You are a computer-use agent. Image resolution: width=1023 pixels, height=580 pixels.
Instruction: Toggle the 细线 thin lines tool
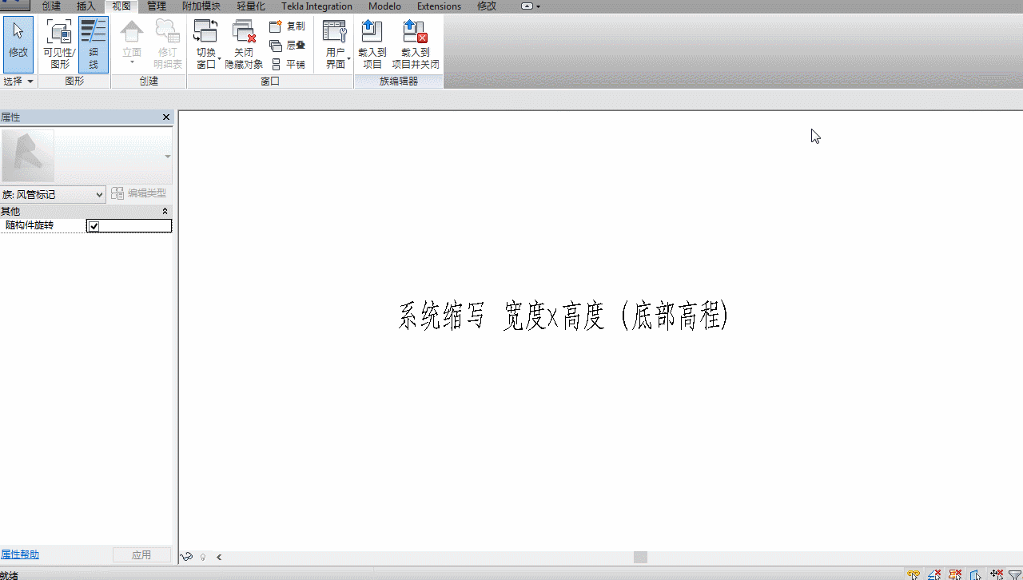(x=94, y=44)
